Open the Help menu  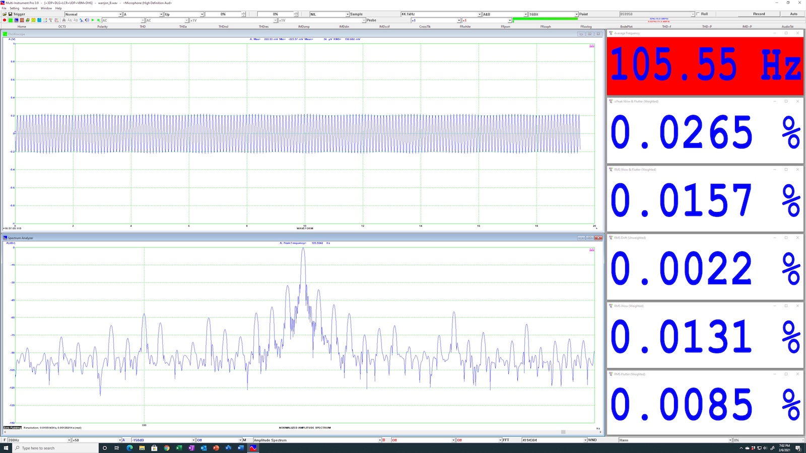click(x=58, y=8)
